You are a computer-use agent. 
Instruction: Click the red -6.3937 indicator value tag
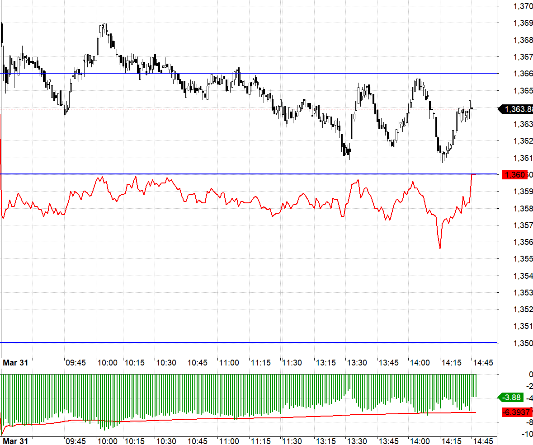click(516, 412)
